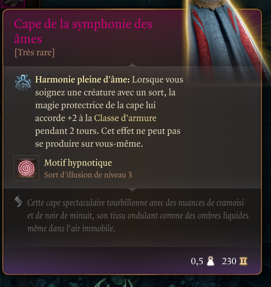The width and height of the screenshot is (271, 287).
Task: Click the Harmonie pleine d'âme passive icon
Action: 23,83
